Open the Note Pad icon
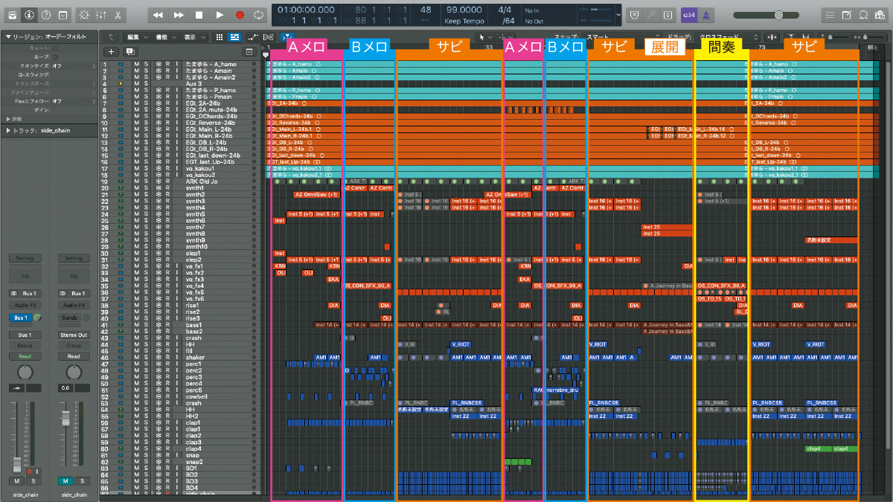The width and height of the screenshot is (893, 502). 846,14
